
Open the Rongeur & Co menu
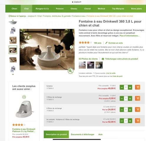tap(42, 9)
